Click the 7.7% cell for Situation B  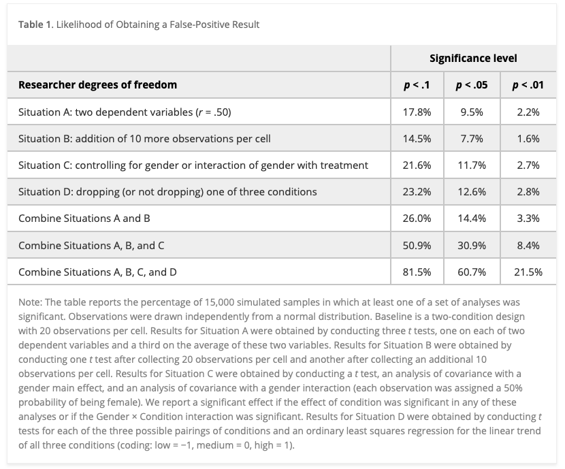[472, 139]
